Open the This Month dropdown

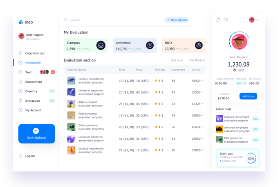pyautogui.click(x=197, y=60)
